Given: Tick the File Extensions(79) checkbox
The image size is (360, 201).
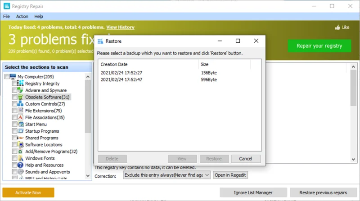Looking at the screenshot, I should coord(14,111).
